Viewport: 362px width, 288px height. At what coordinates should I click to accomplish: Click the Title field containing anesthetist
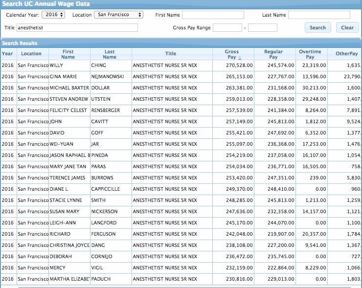point(77,28)
